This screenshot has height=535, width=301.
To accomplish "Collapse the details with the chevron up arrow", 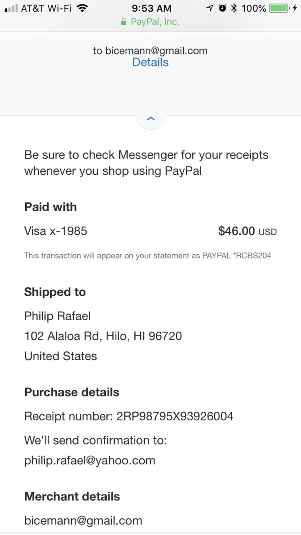I will (x=151, y=118).
